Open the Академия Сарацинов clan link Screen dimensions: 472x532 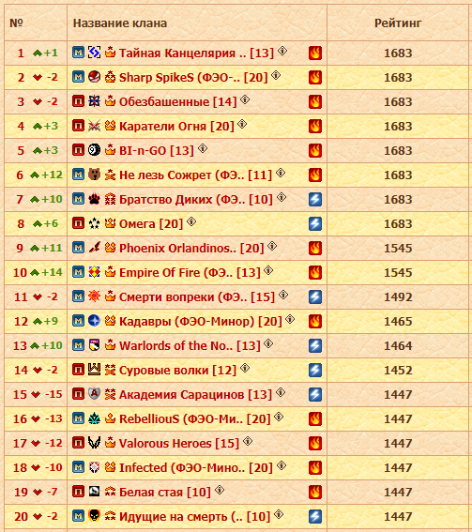click(195, 395)
